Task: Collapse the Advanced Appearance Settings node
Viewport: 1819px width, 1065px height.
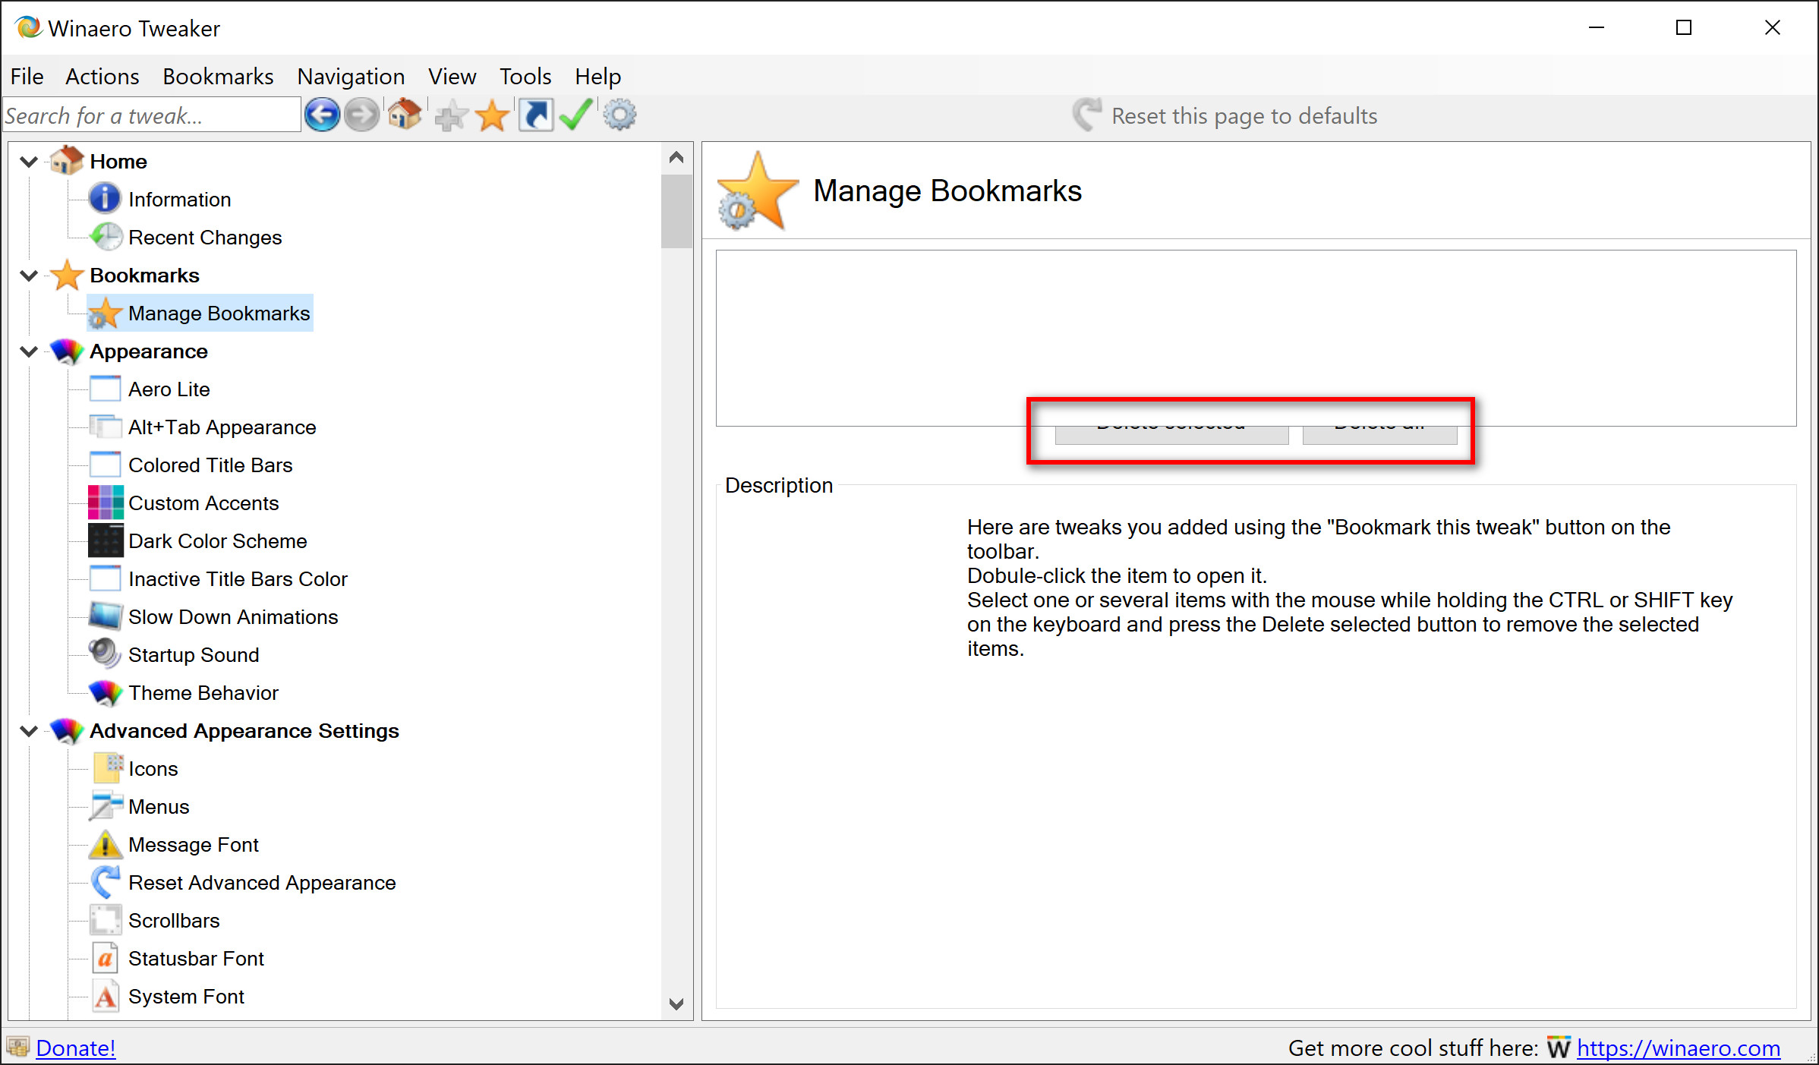Action: 29,731
